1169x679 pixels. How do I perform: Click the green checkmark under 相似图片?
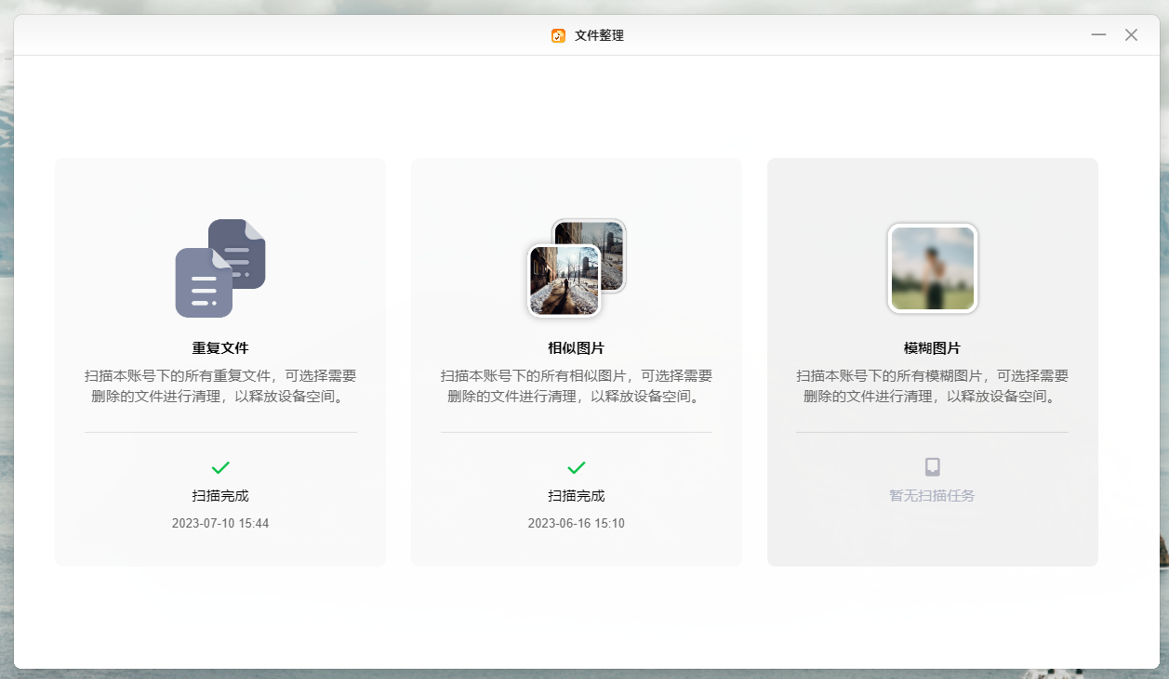coord(577,467)
